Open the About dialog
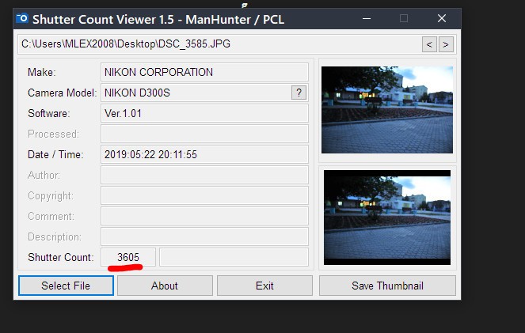 [165, 286]
